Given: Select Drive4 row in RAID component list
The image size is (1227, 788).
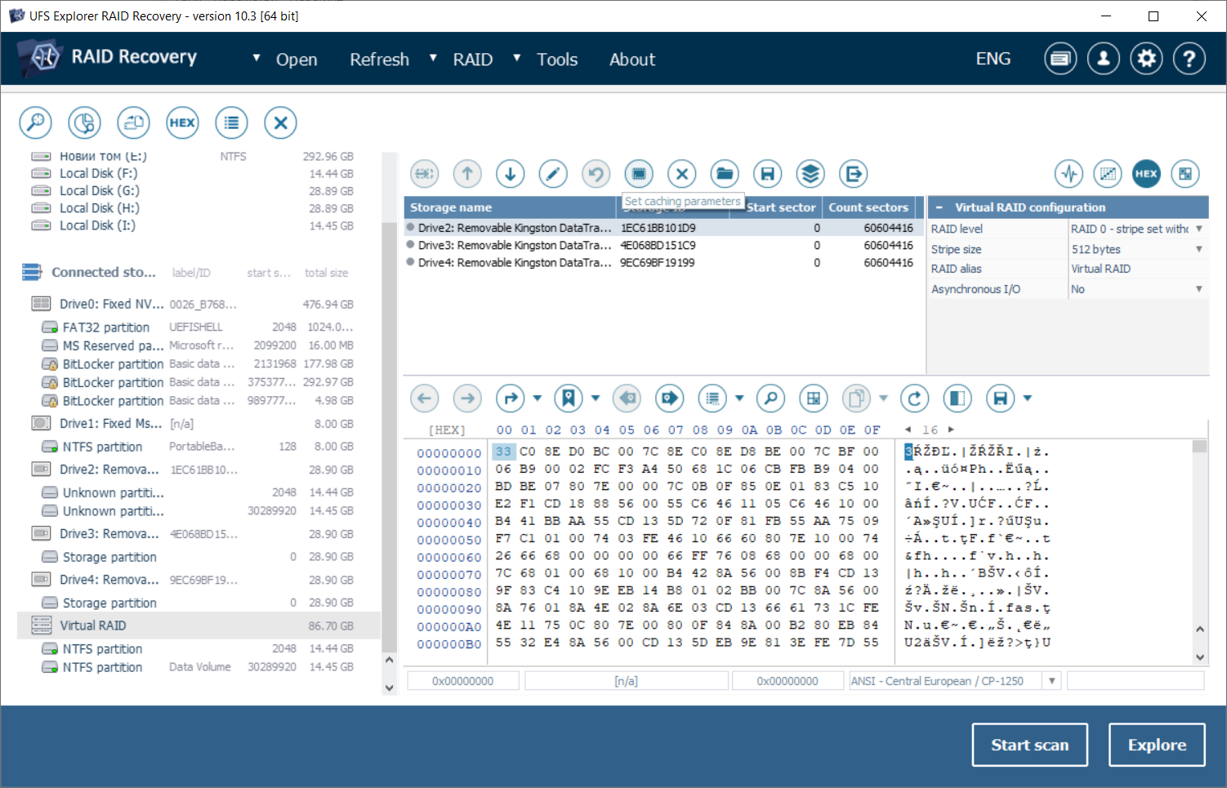Looking at the screenshot, I should pyautogui.click(x=663, y=263).
